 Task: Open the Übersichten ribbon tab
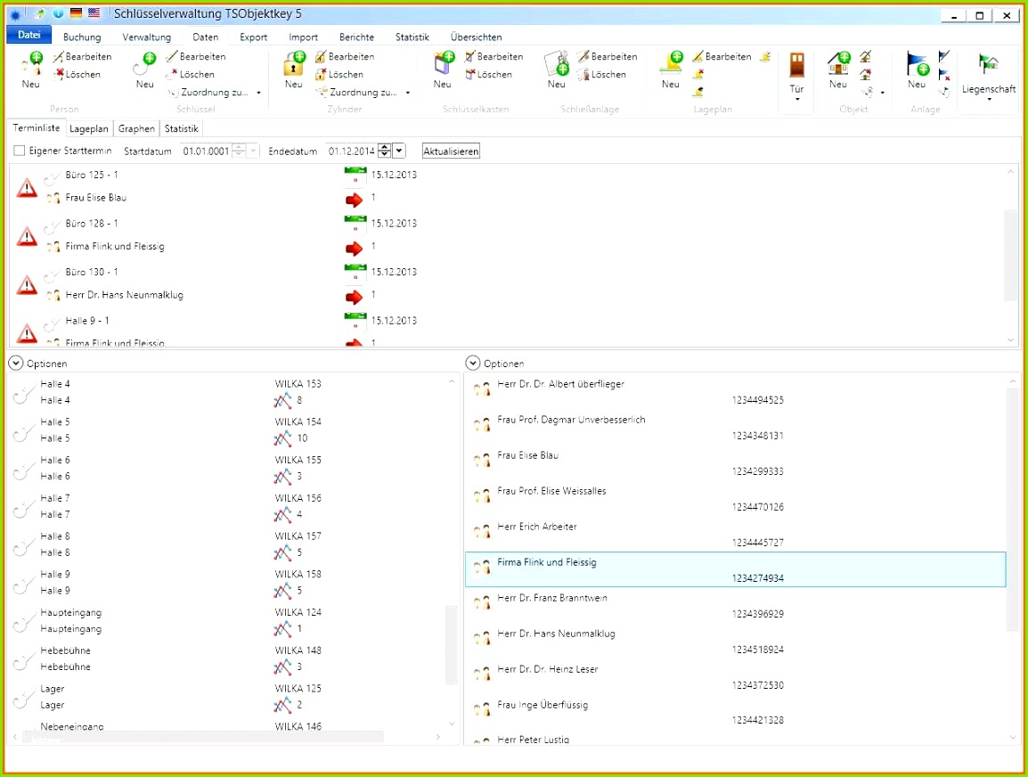coord(476,37)
